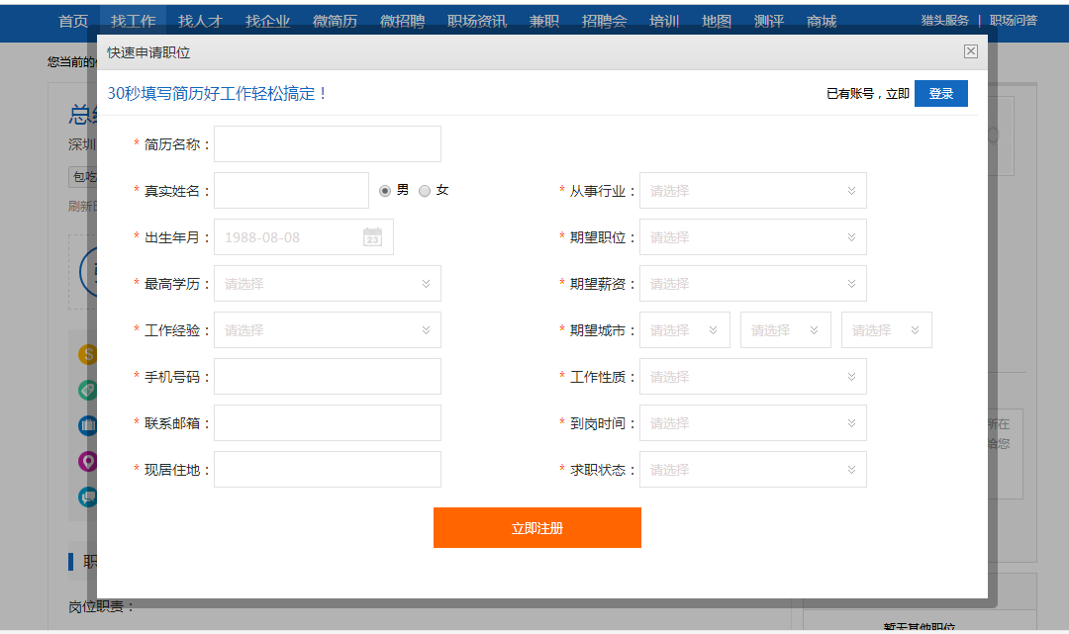Image resolution: width=1069 pixels, height=634 pixels.
Task: Open the 从事行业 dropdown
Action: coord(752,191)
